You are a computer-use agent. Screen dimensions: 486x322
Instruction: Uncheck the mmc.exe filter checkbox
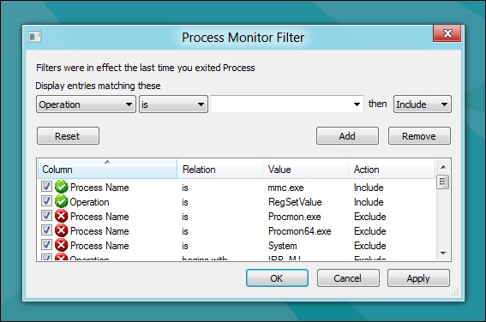coord(46,187)
